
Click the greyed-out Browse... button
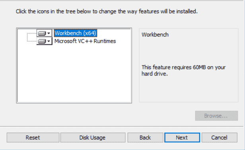tap(216, 116)
